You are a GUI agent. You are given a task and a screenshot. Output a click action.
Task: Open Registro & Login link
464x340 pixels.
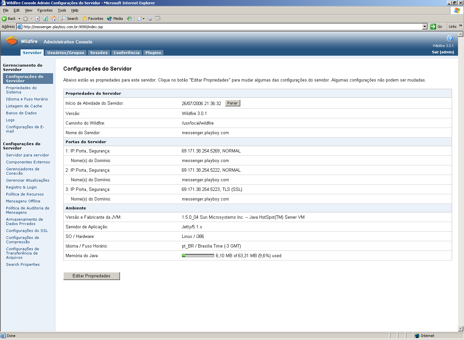click(x=21, y=187)
